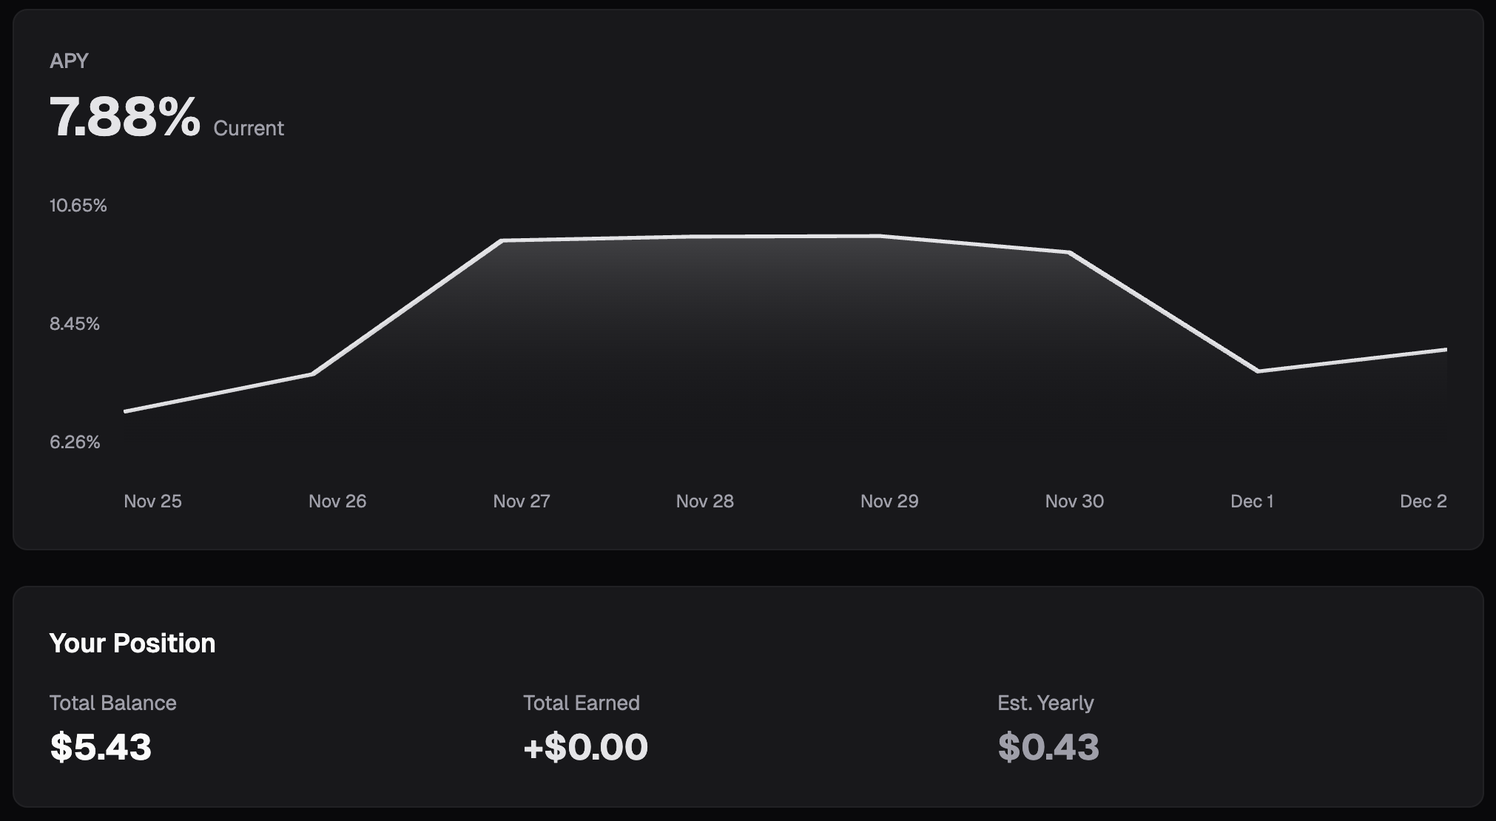Click the Dec 1 date label
The height and width of the screenshot is (821, 1496).
1252,501
